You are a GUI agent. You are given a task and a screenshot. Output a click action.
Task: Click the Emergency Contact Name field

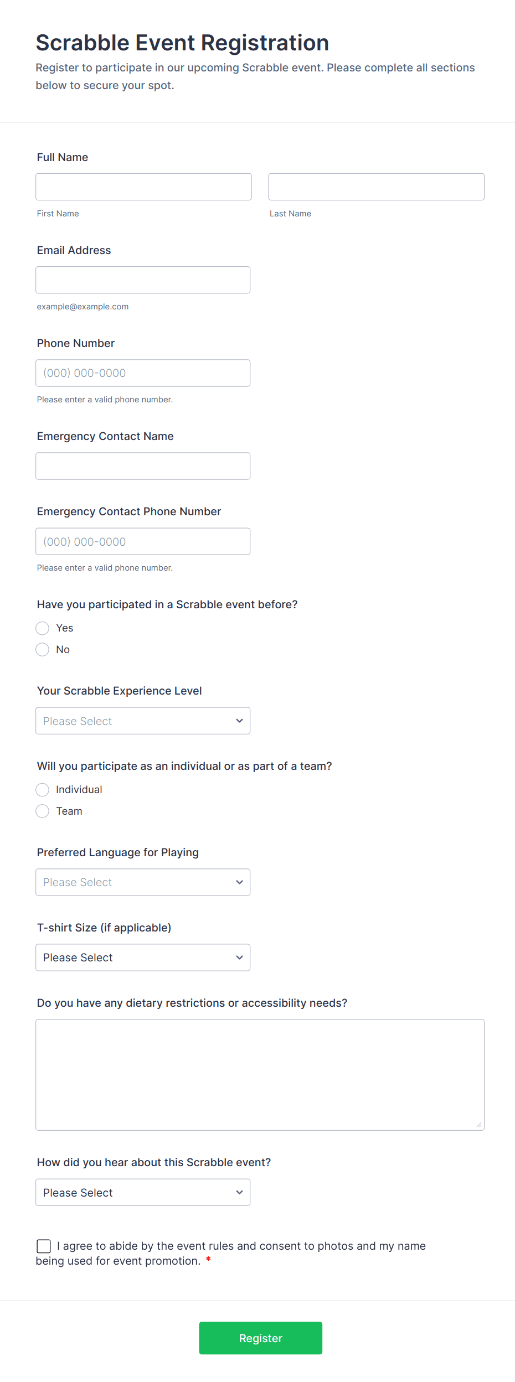[143, 465]
